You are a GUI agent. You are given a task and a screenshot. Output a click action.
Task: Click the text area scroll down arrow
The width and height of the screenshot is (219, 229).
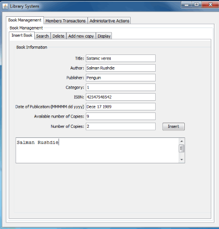tap(182, 160)
